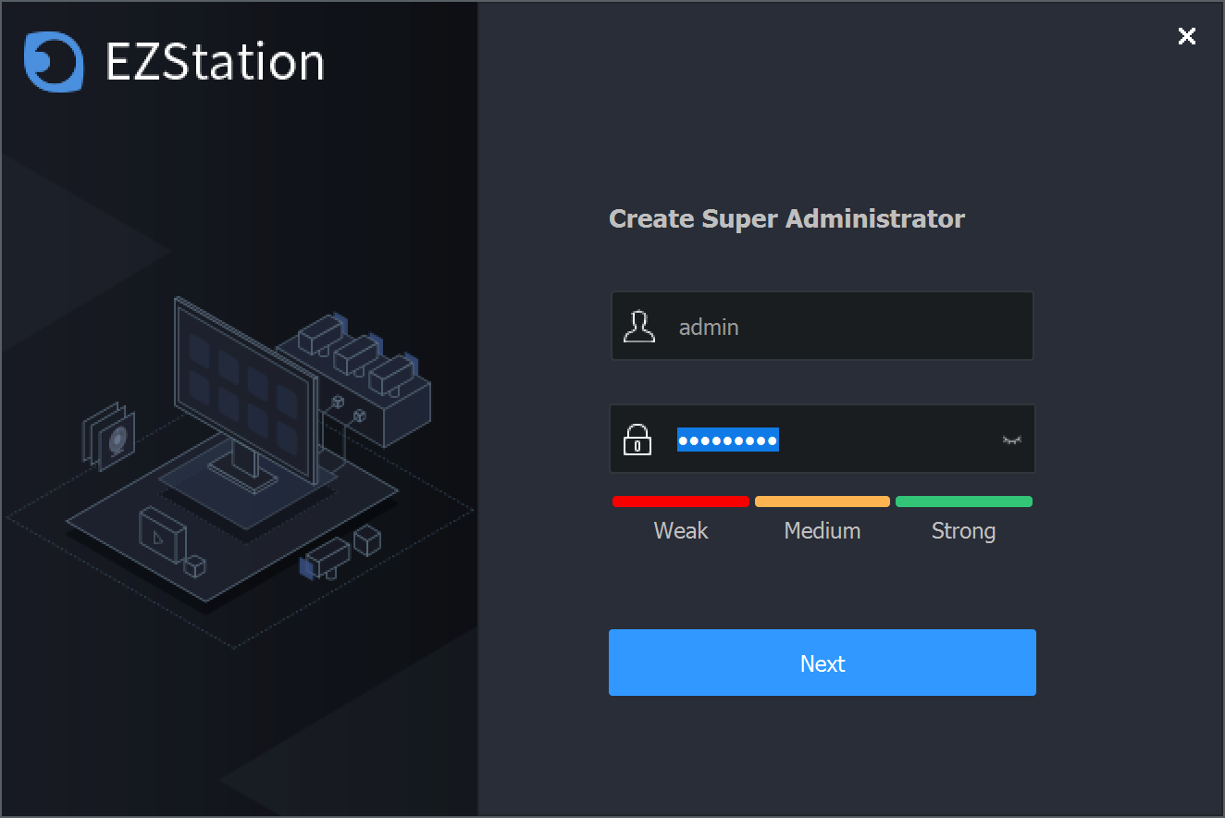
Task: Click the round lens camera illustration
Action: 115,438
